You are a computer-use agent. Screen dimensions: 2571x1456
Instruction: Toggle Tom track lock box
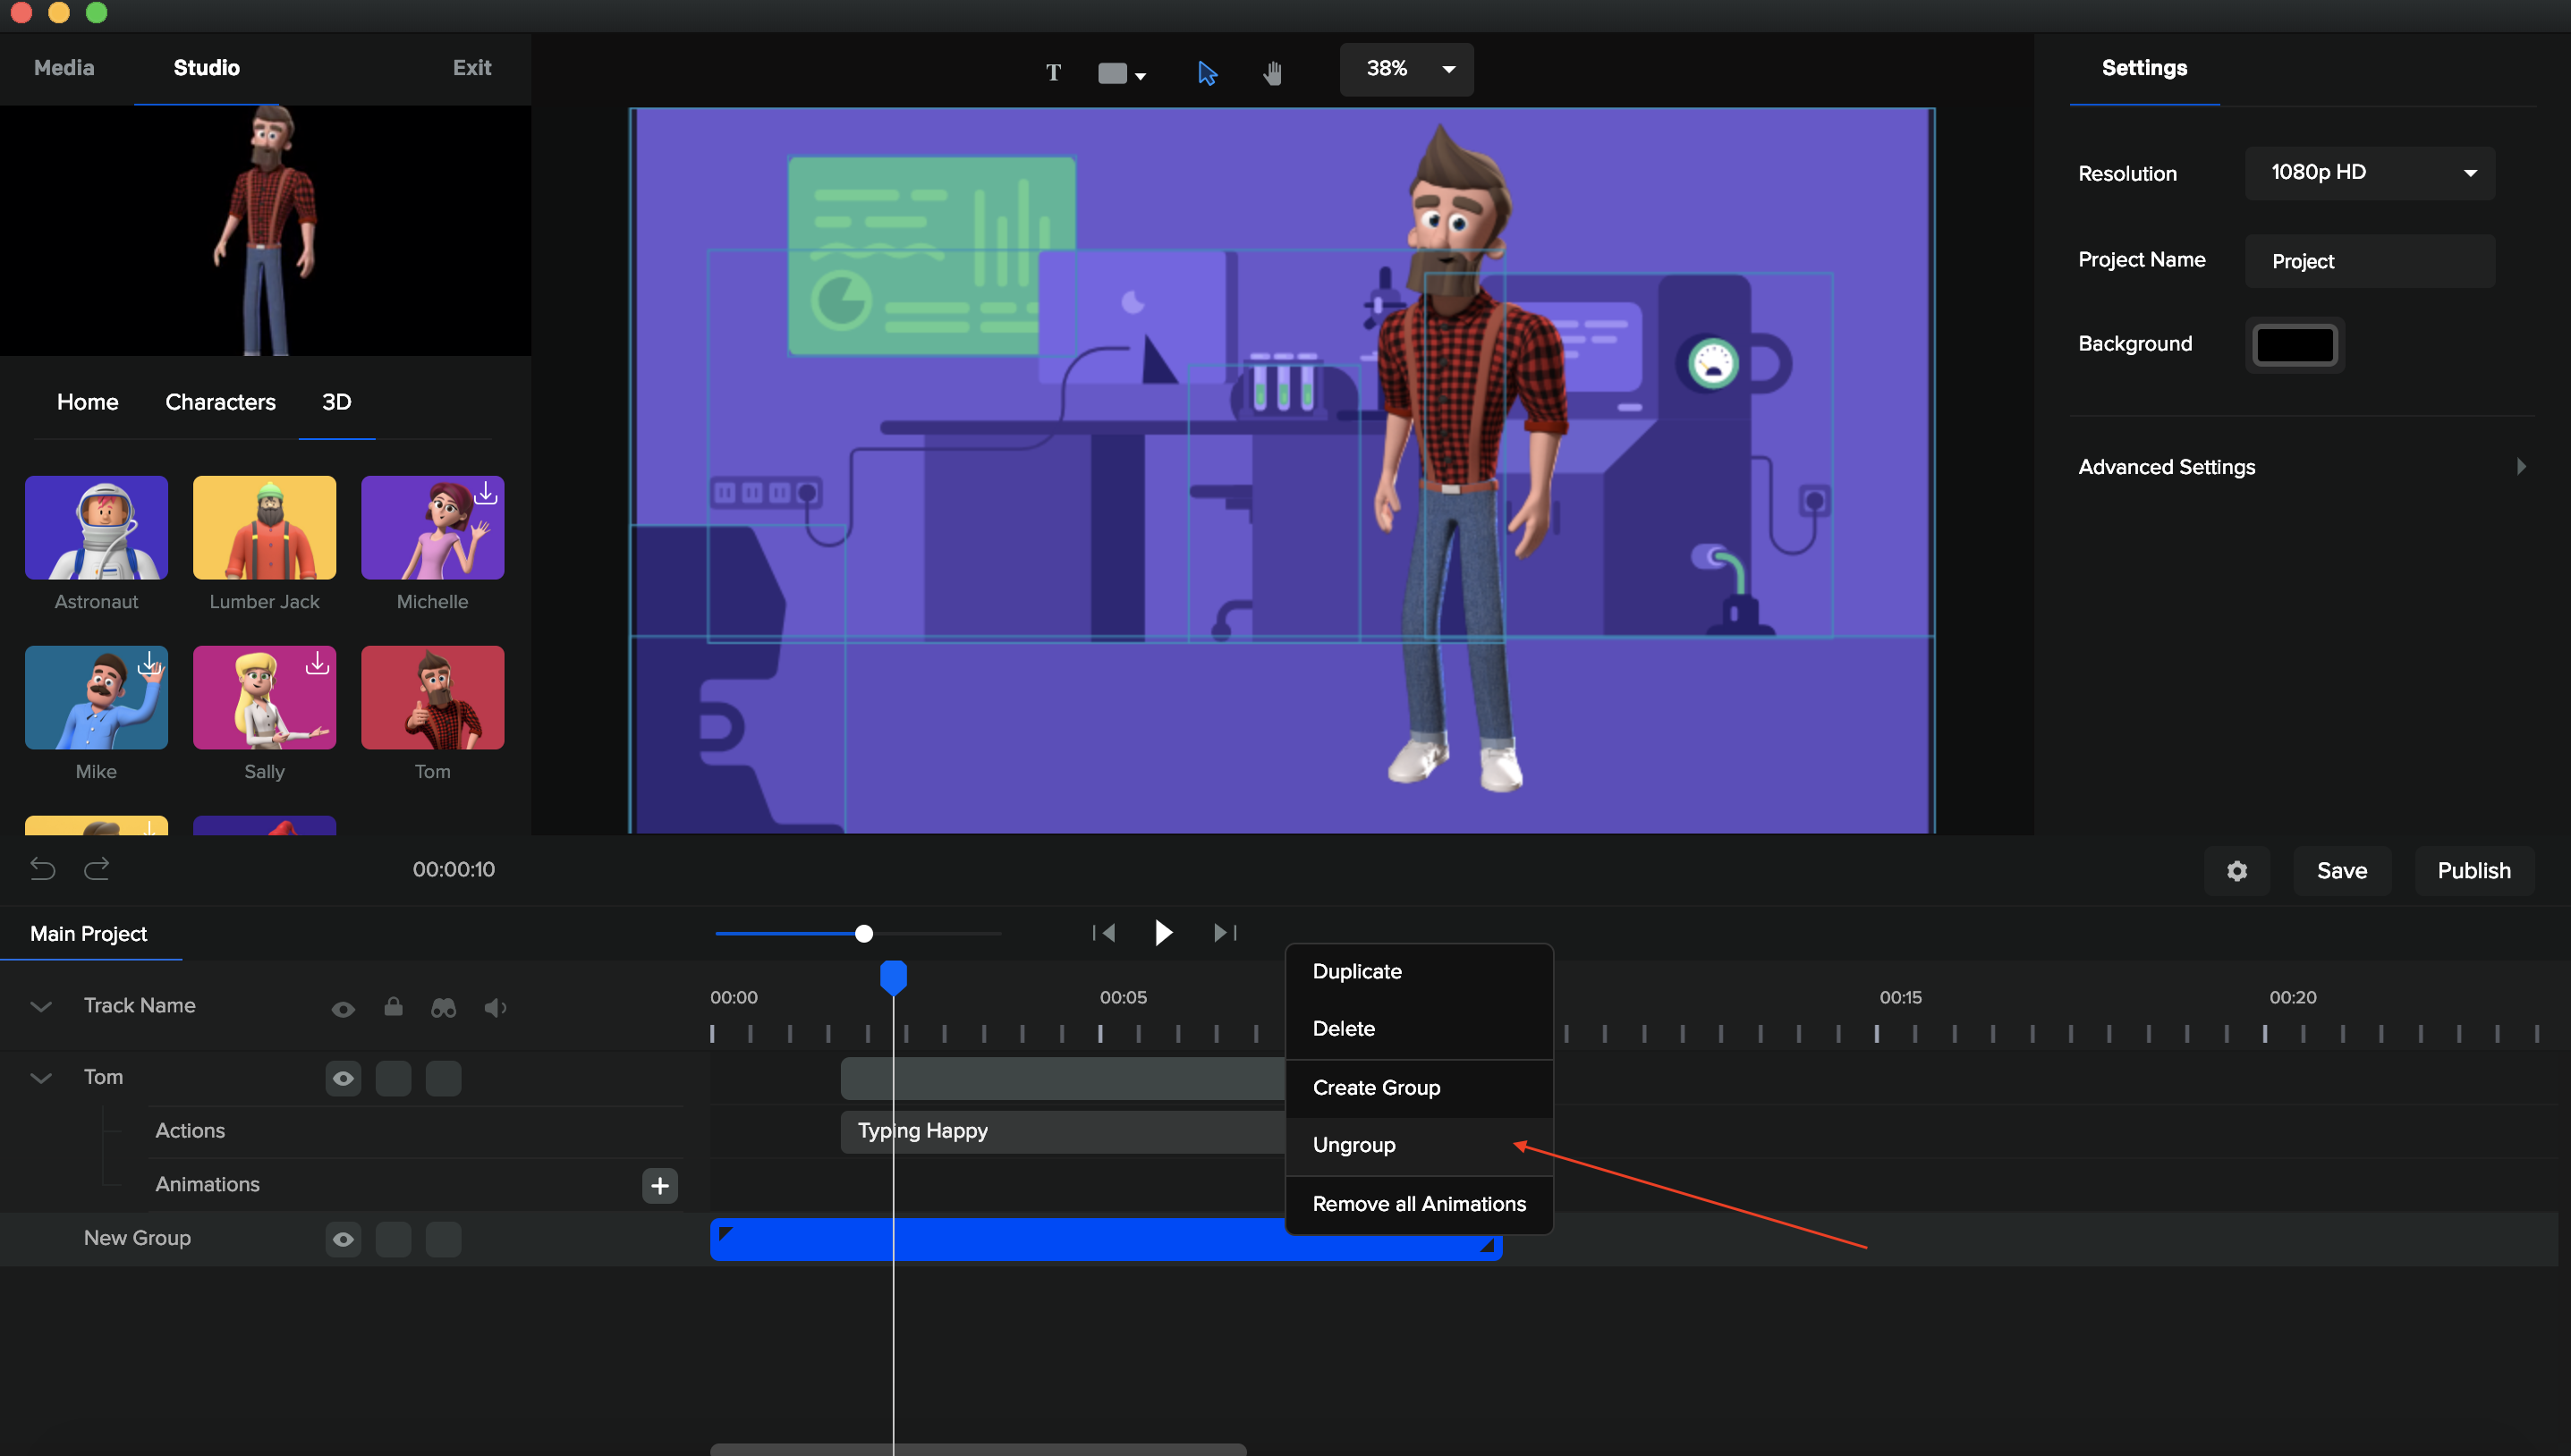[x=393, y=1078]
